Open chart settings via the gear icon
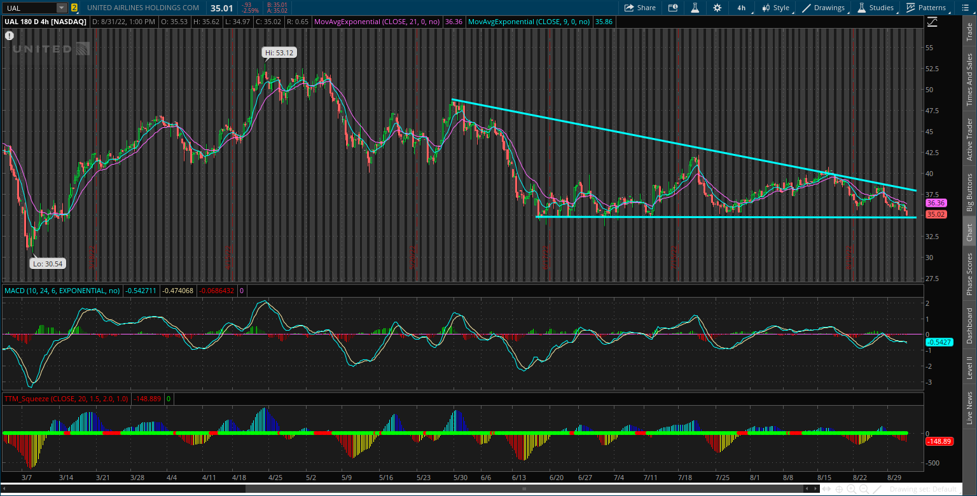The image size is (977, 496). 717,8
